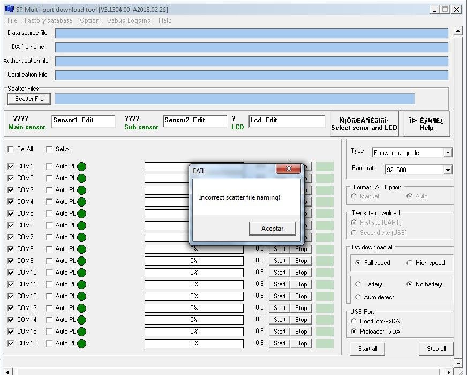Click the Lcd_Edit input field
The width and height of the screenshot is (467, 375).
pyautogui.click(x=287, y=121)
